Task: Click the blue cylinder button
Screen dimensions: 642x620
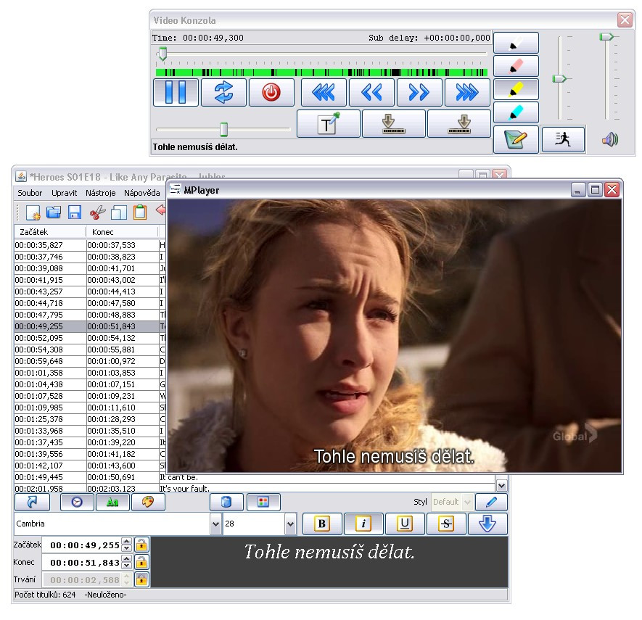Action: [227, 502]
